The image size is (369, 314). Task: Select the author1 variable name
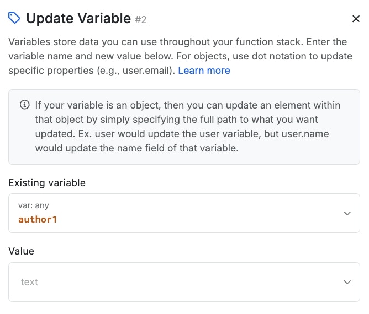tap(38, 219)
